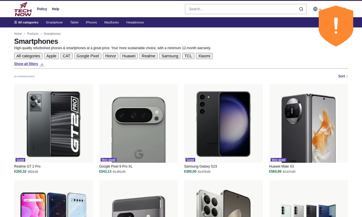
Task: Filter by Apple brand
Action: (x=51, y=56)
